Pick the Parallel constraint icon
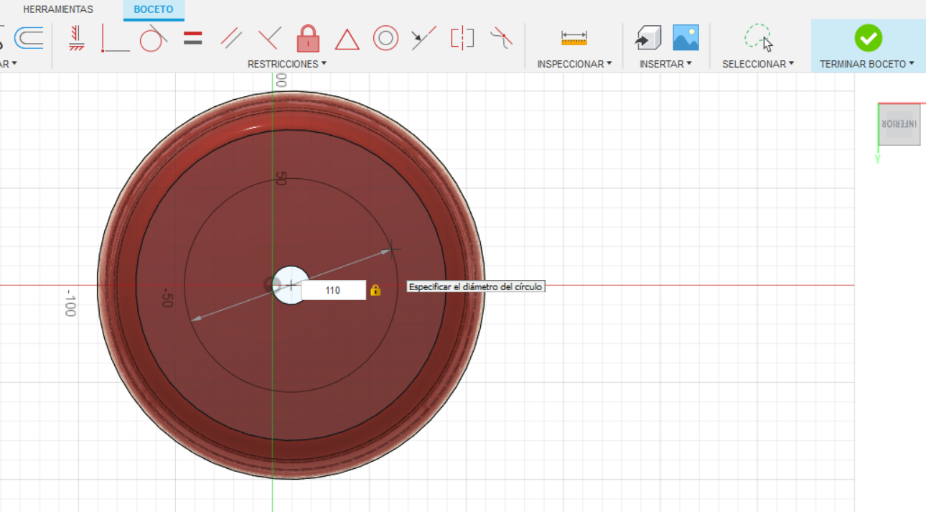 (231, 38)
